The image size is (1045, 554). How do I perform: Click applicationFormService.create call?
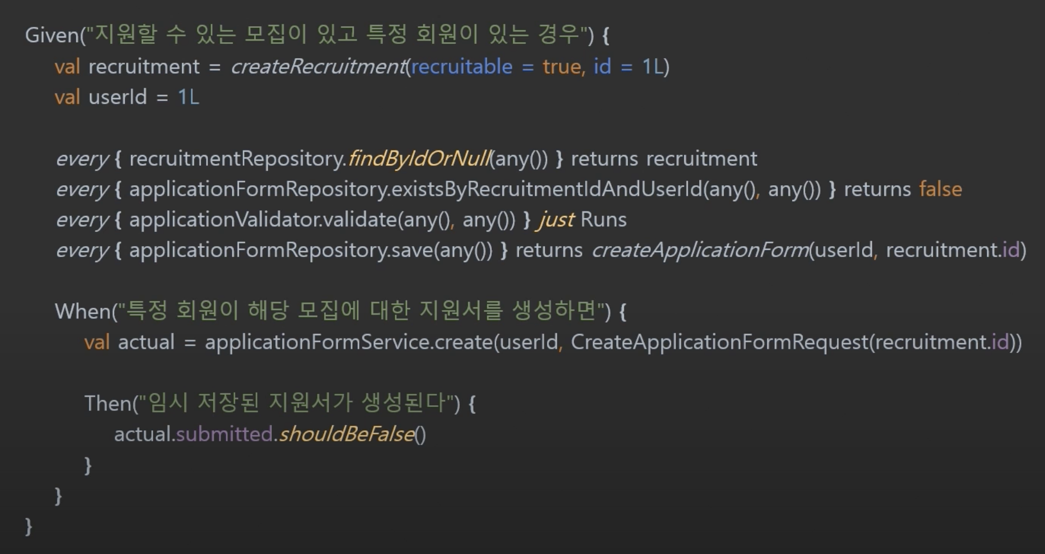(x=349, y=342)
